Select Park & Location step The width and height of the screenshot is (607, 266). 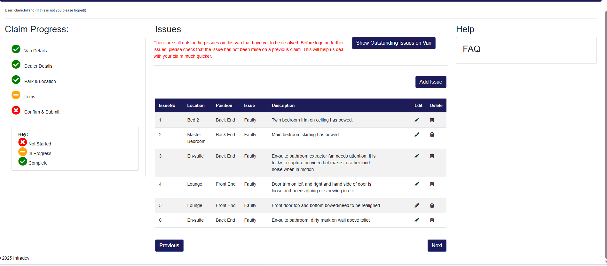pos(40,81)
